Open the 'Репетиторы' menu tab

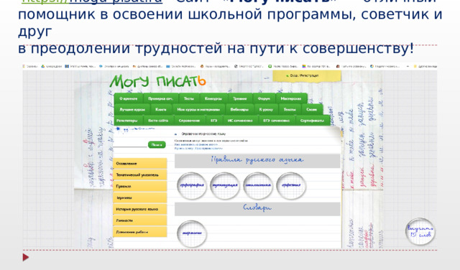pos(127,121)
